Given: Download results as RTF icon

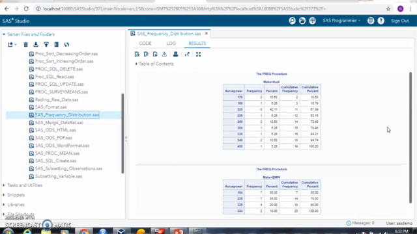Looking at the screenshot, I should point(155,55).
